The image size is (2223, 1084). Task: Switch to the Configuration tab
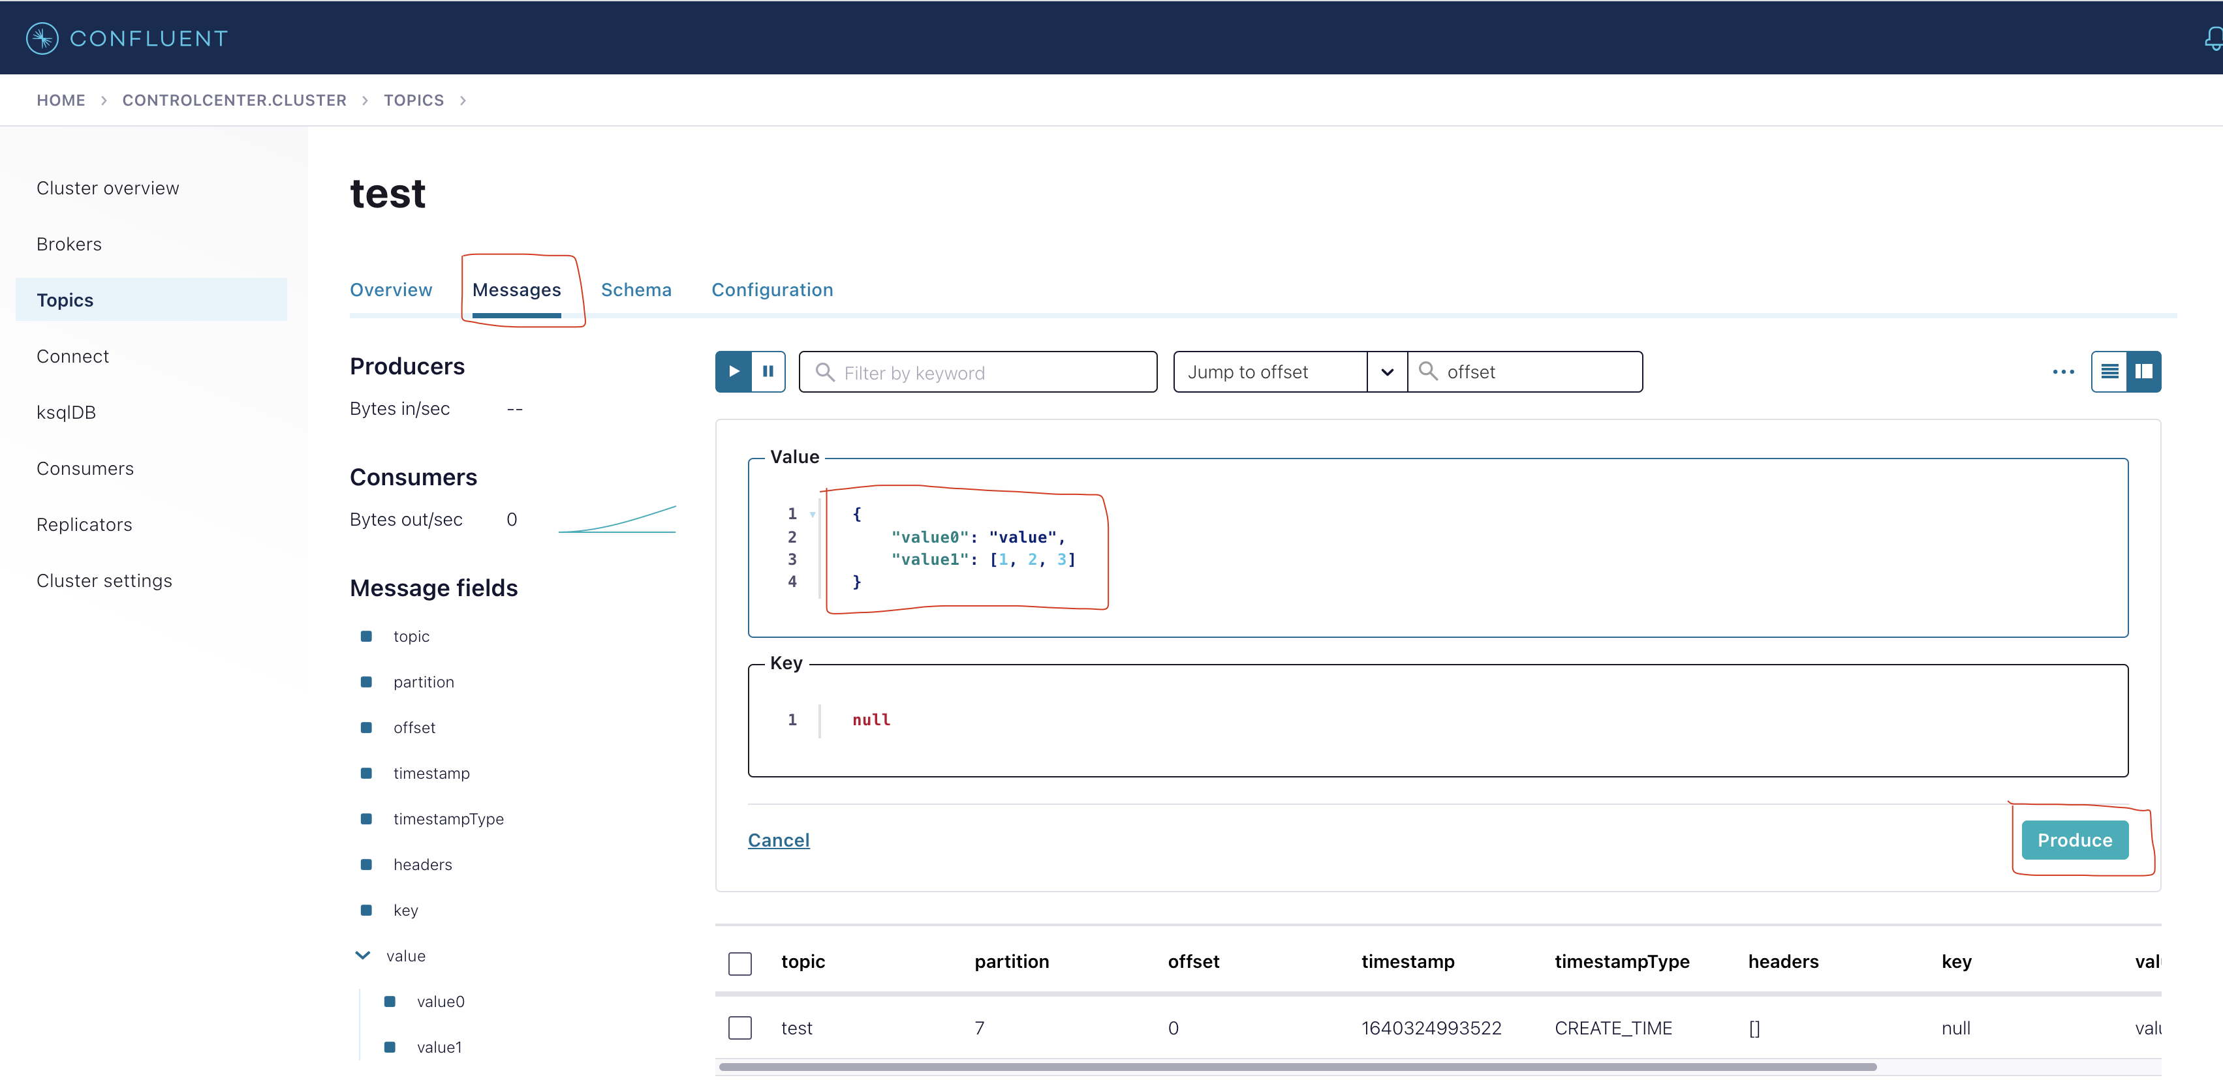point(771,290)
